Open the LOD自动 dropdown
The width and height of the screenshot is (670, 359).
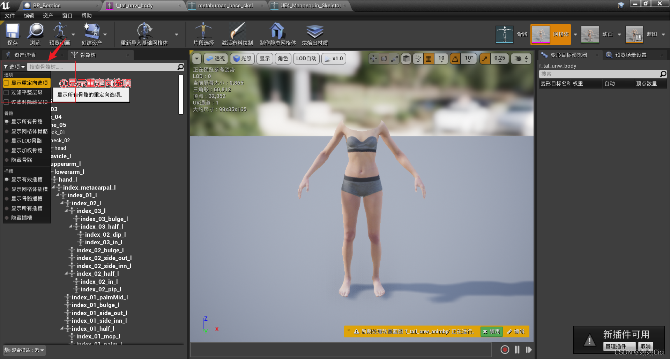point(306,59)
